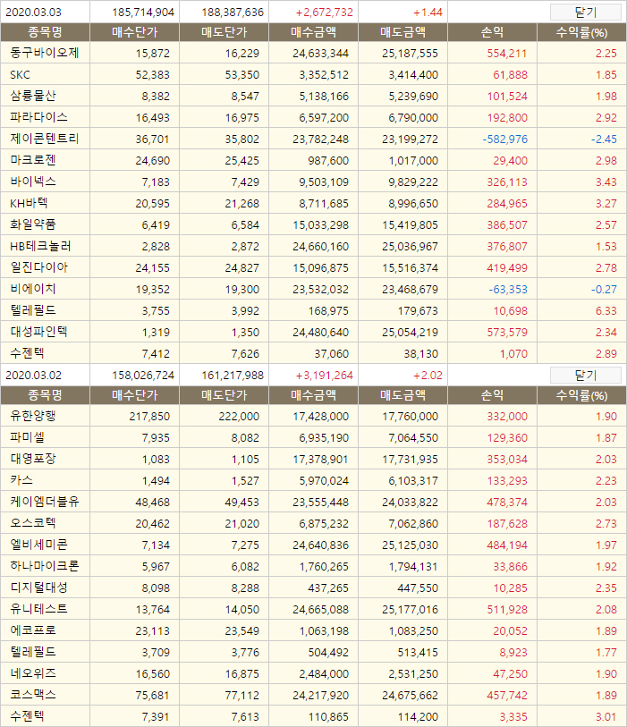Click the 유한양행 stock name
Viewport: 627px width, 727px height.
click(x=33, y=416)
